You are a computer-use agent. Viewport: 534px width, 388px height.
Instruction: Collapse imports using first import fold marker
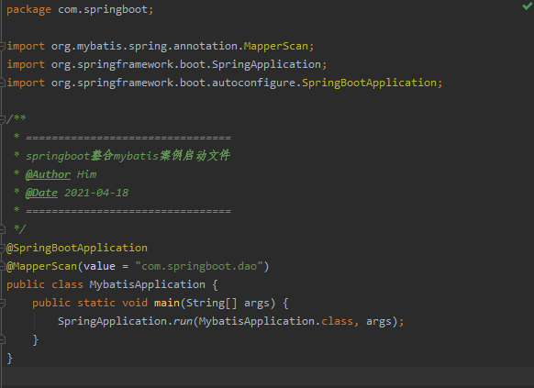[2, 46]
